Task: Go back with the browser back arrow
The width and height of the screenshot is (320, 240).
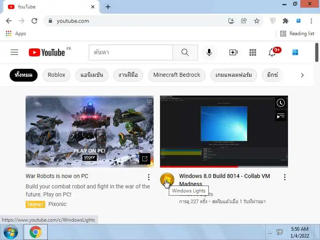Action: [9, 21]
